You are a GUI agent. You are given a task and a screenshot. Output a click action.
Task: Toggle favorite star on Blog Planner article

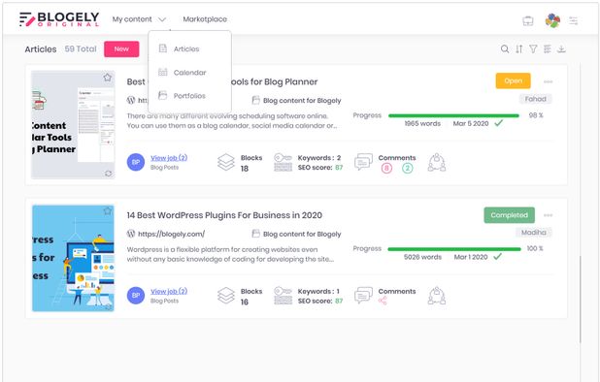(x=108, y=78)
